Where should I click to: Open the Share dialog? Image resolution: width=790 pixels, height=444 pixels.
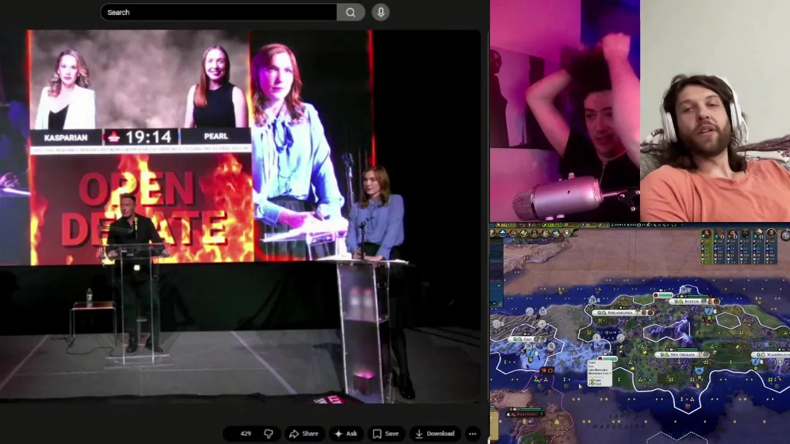tap(304, 434)
